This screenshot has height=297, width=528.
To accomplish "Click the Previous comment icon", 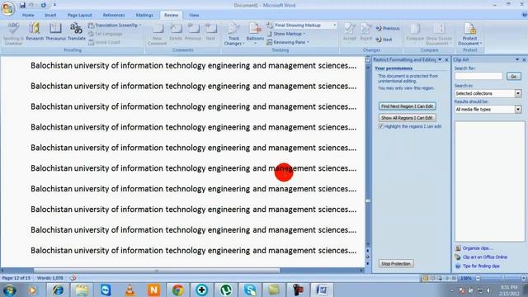I will tap(193, 32).
